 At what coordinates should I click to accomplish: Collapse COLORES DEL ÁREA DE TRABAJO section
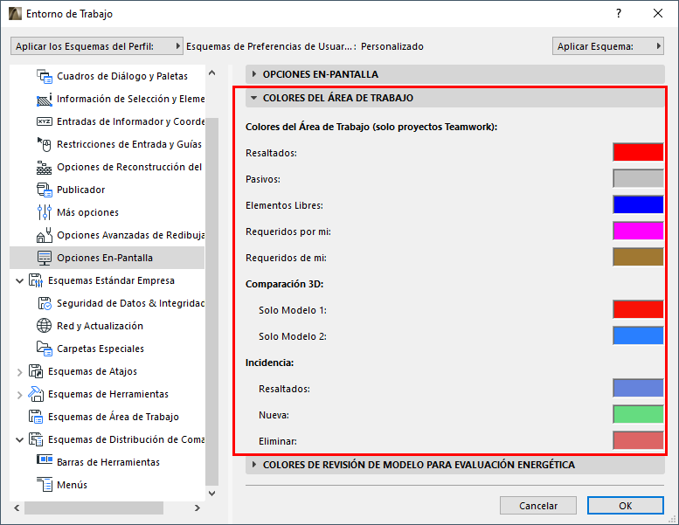[254, 98]
